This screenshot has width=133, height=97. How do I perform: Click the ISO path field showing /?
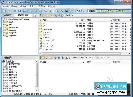[x=101, y=15]
